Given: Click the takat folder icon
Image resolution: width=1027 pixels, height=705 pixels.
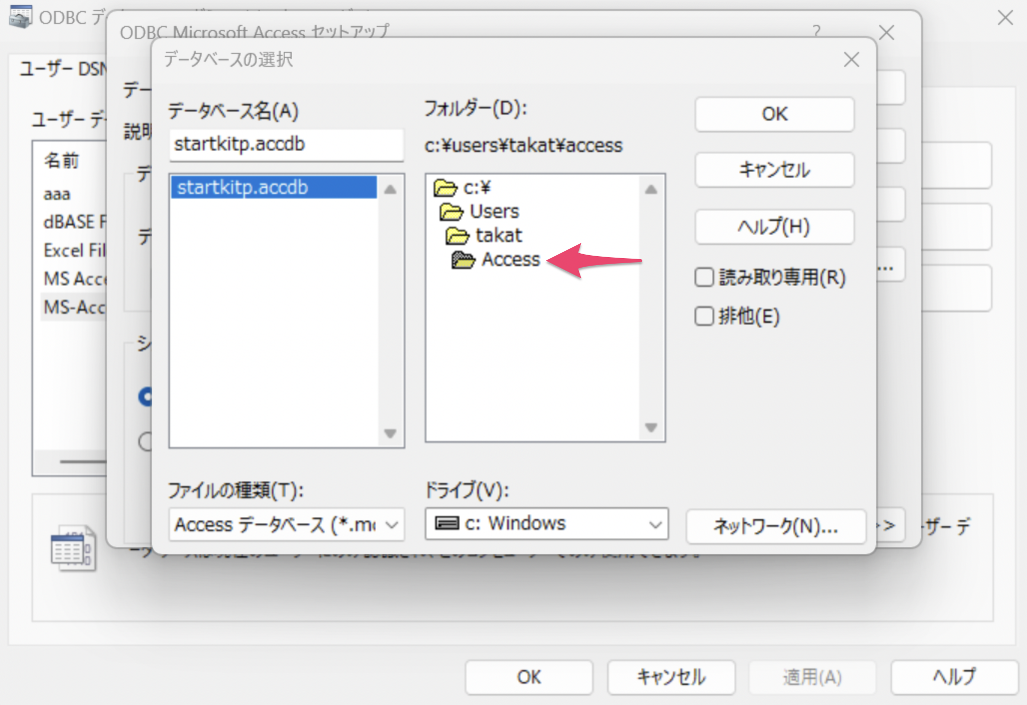Looking at the screenshot, I should (x=458, y=236).
